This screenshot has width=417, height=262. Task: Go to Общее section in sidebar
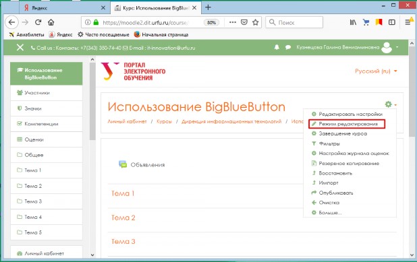pyautogui.click(x=47, y=155)
